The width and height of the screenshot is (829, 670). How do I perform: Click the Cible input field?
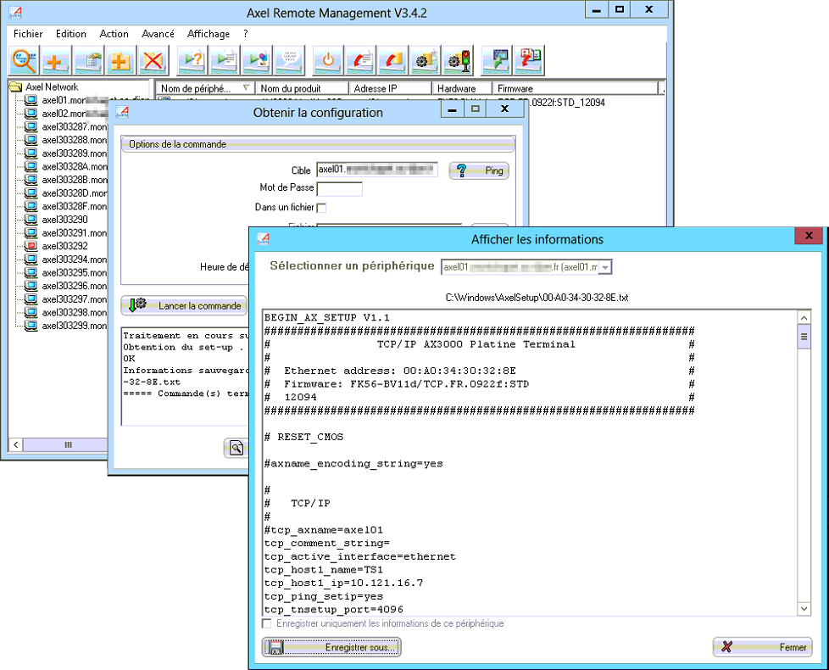pyautogui.click(x=377, y=170)
